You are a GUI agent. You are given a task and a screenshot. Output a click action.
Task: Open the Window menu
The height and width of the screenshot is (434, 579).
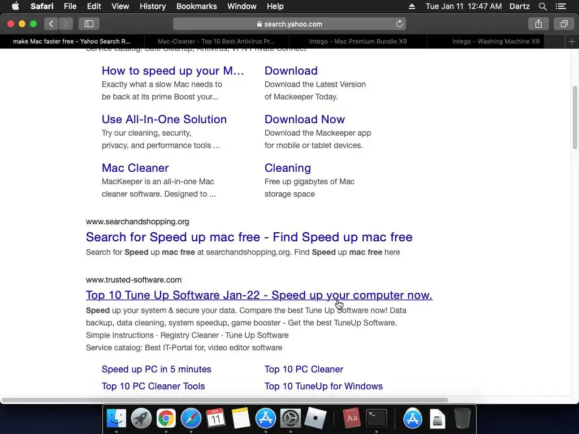242,6
